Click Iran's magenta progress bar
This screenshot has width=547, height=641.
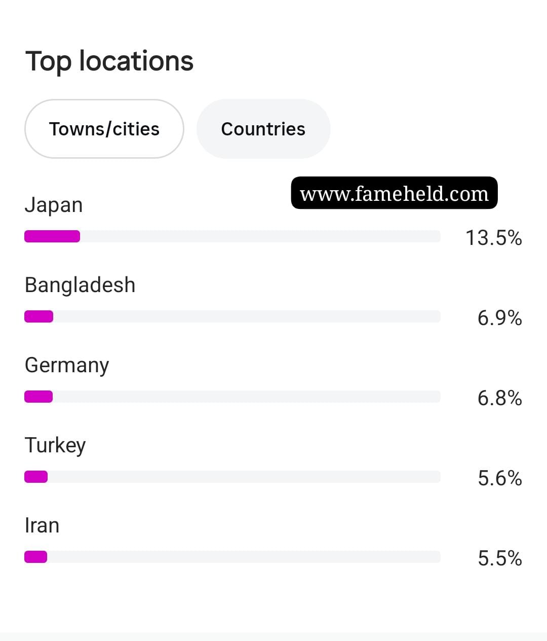(x=35, y=557)
